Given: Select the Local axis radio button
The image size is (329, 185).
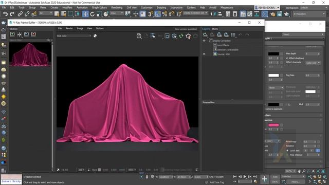Looking at the screenshot, I should (287, 151).
